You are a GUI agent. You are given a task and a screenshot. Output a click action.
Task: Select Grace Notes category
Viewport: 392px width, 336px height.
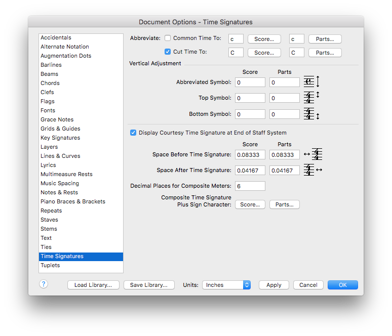pyautogui.click(x=81, y=119)
